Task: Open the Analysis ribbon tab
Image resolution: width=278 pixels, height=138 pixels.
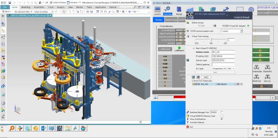Action: pyautogui.click(x=61, y=7)
